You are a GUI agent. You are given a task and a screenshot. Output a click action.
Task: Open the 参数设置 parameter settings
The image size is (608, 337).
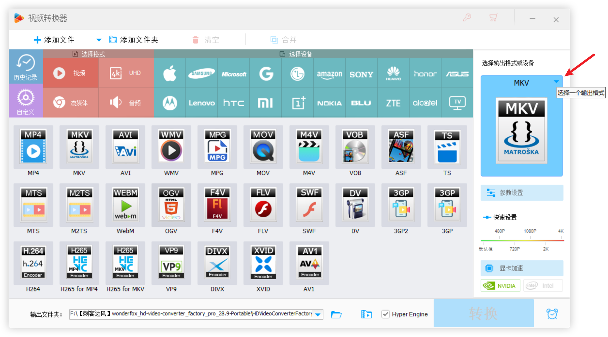pyautogui.click(x=522, y=193)
